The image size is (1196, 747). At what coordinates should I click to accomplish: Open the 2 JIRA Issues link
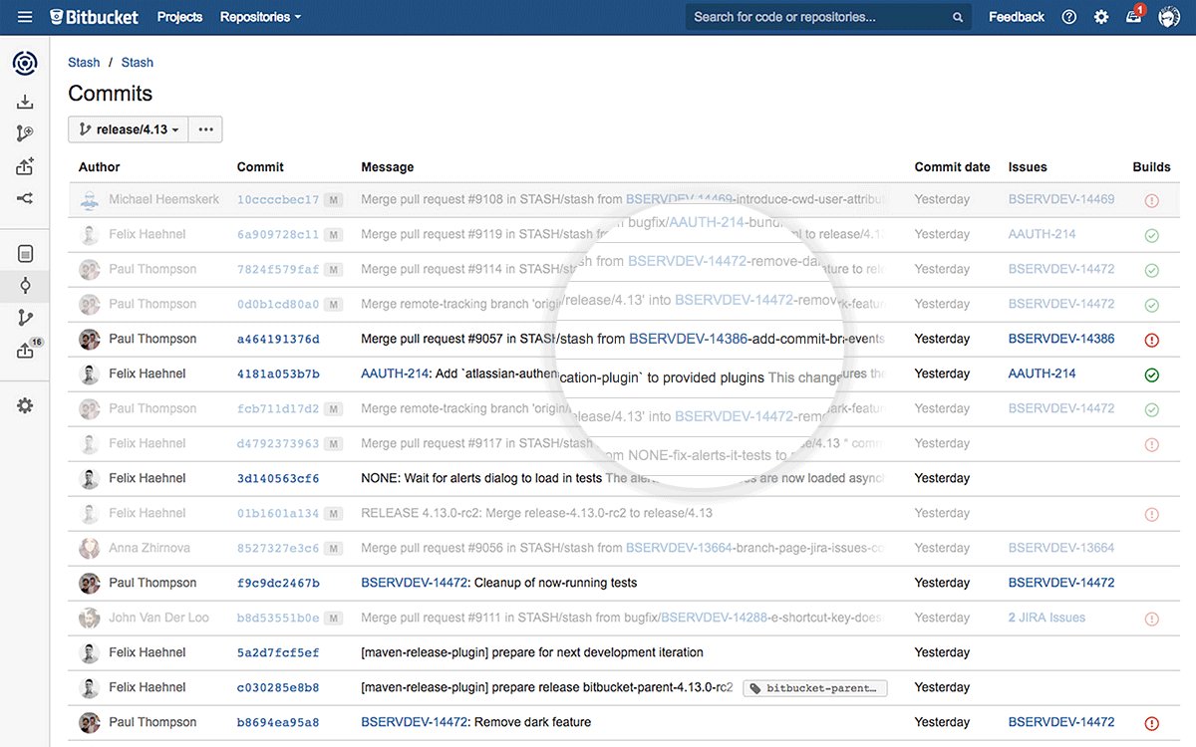(1046, 618)
